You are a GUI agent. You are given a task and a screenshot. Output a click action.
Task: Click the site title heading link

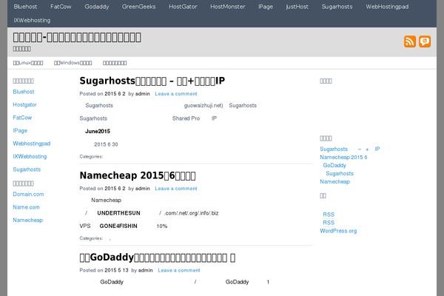coord(77,38)
